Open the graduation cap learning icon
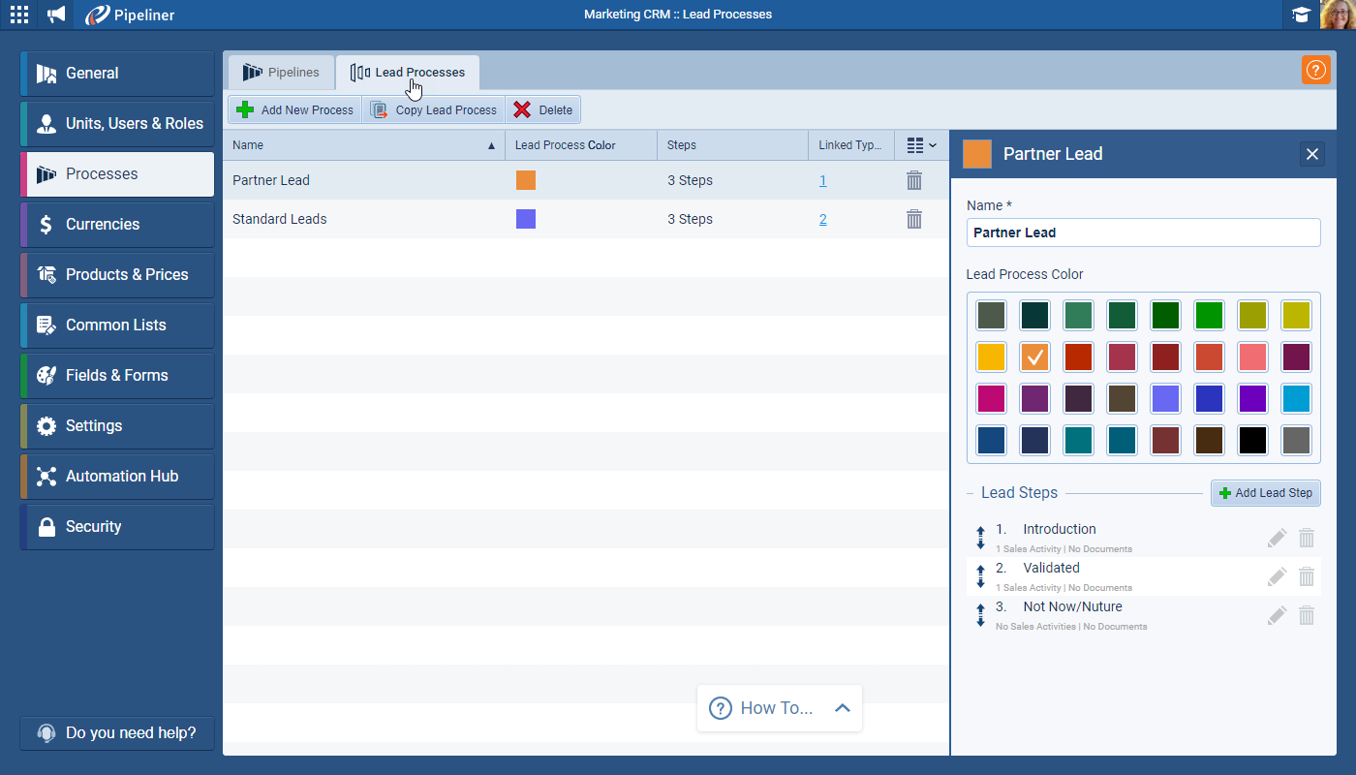 click(1301, 15)
